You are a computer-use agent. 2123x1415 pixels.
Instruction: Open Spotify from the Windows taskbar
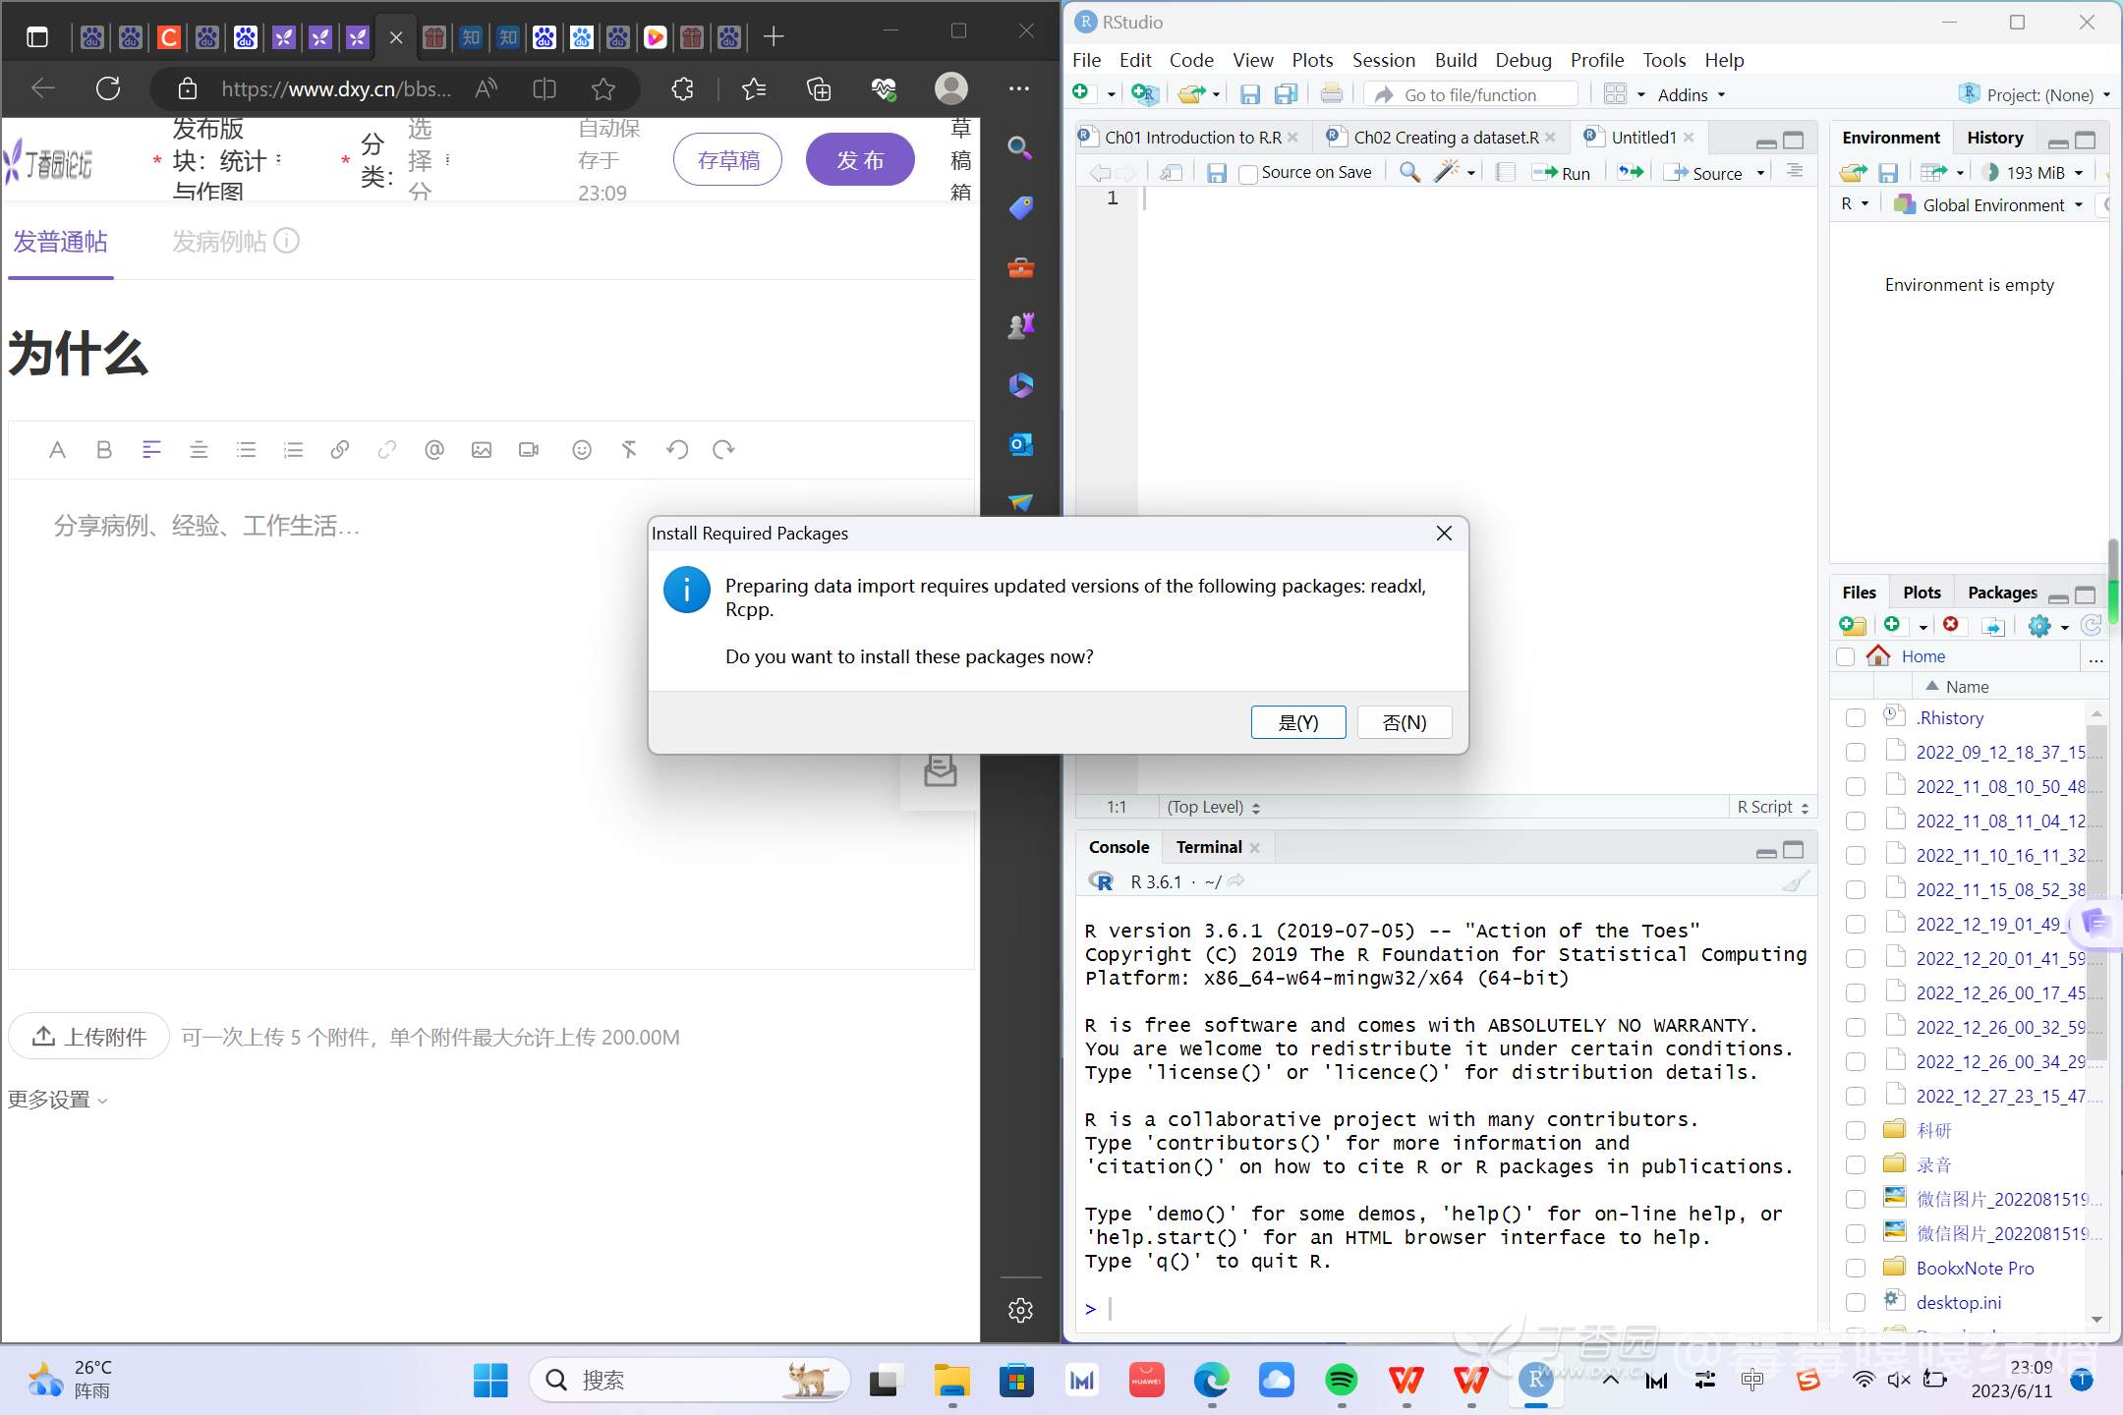pos(1342,1381)
